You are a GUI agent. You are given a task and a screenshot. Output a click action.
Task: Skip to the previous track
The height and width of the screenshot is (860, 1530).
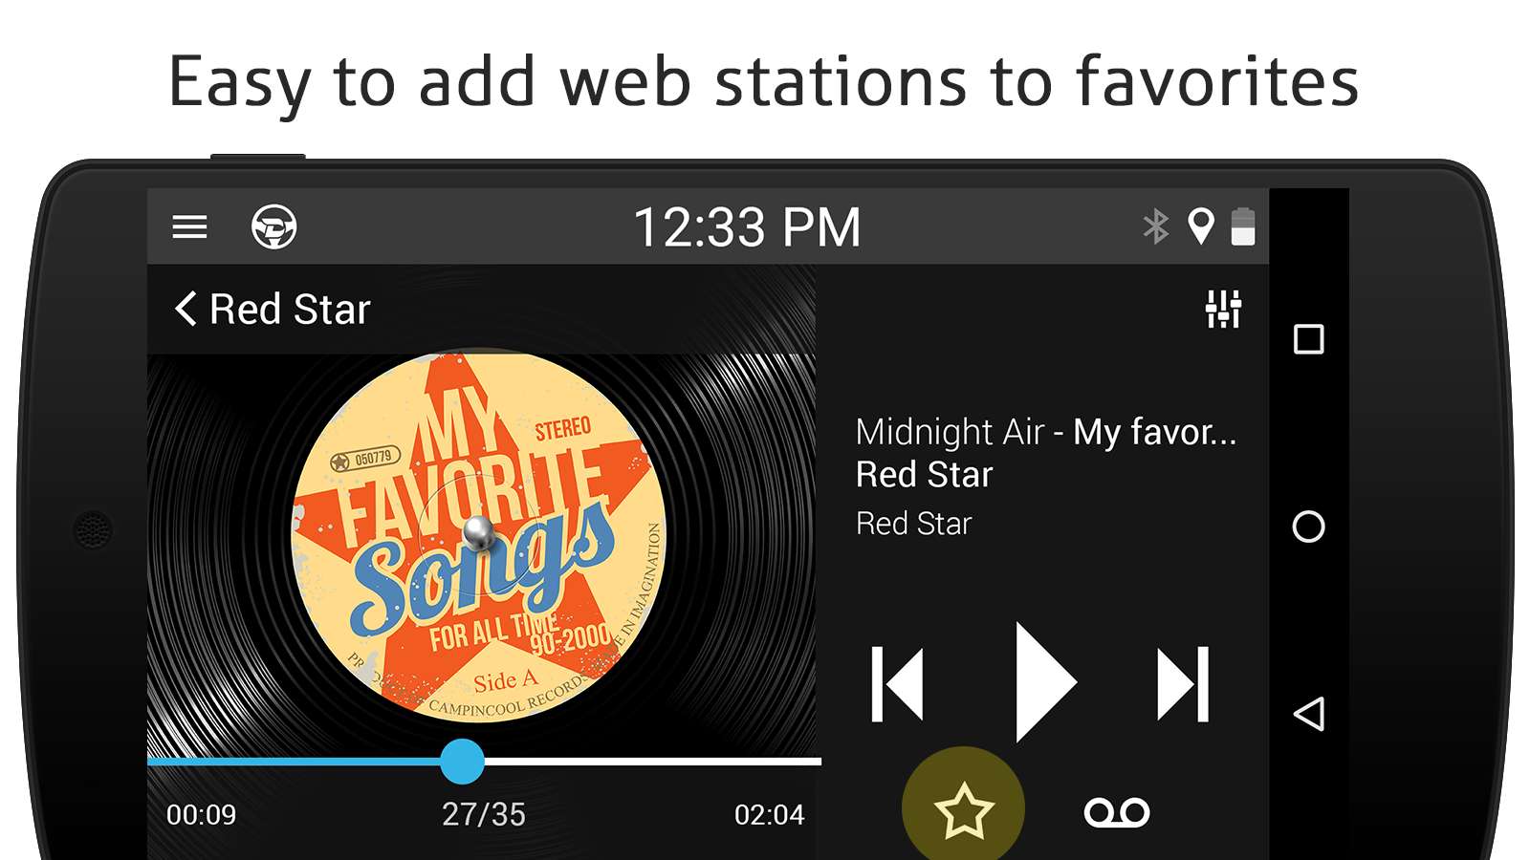coord(897,684)
